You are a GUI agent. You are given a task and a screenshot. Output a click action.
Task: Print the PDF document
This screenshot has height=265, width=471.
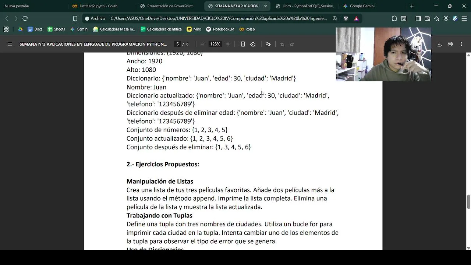(450, 44)
